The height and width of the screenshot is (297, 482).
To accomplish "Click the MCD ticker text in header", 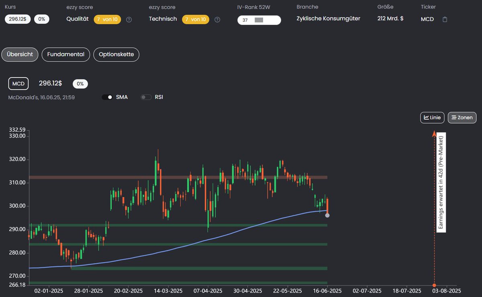I will coord(427,19).
